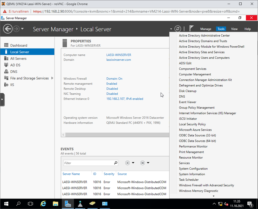Sort events by Source column
Viewport: 258px width, 209px height.
(122, 174)
